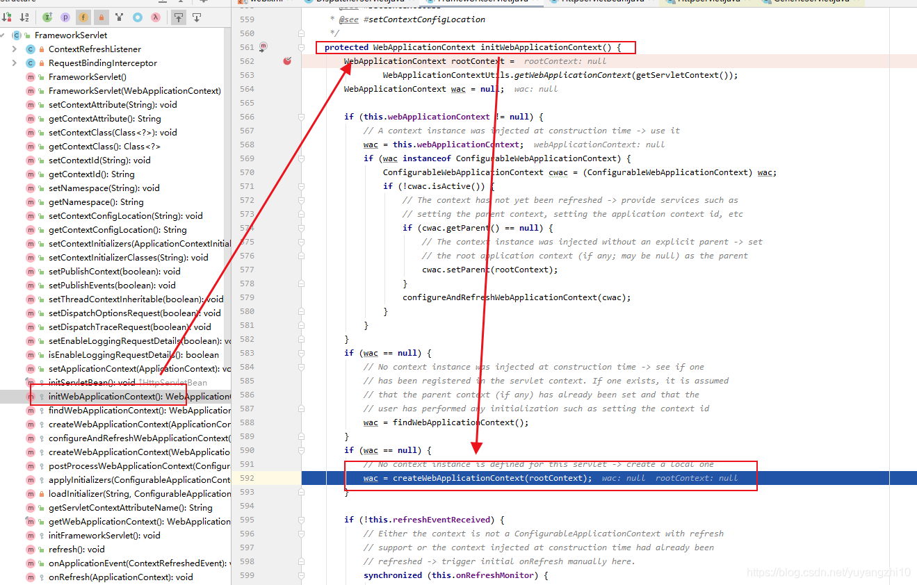The image size is (917, 585).
Task: Click the override gutter icon on line 561
Action: coord(263,47)
